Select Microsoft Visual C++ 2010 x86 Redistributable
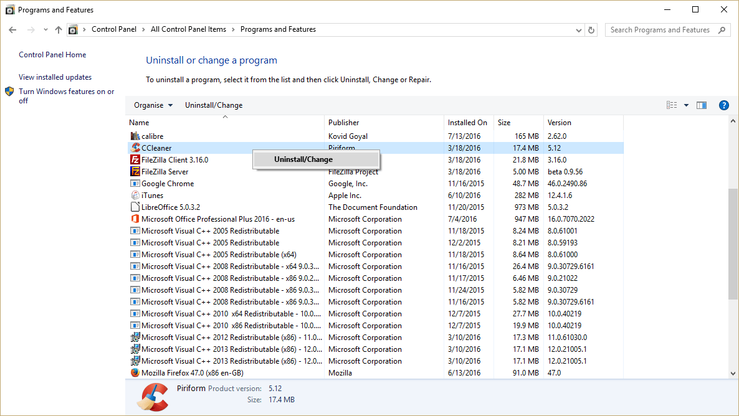Screen dimensions: 739x416 tap(376, 326)
